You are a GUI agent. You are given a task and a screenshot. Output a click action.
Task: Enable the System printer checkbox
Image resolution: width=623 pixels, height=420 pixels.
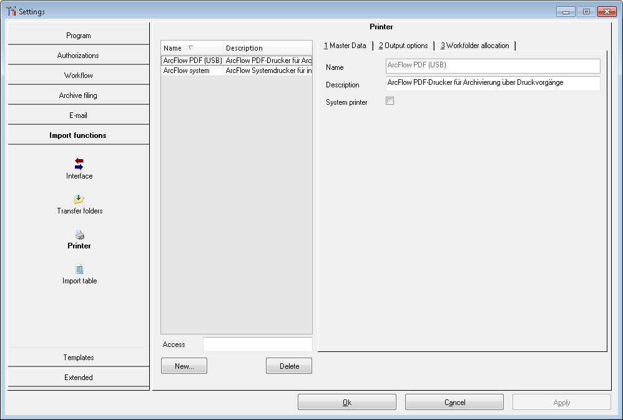(x=390, y=101)
